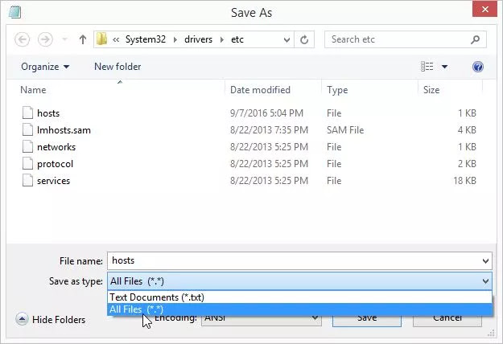Image resolution: width=503 pixels, height=344 pixels.
Task: Expand the chevron after drivers
Action: pos(221,39)
